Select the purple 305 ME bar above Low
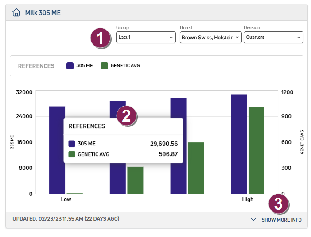 tap(57, 150)
